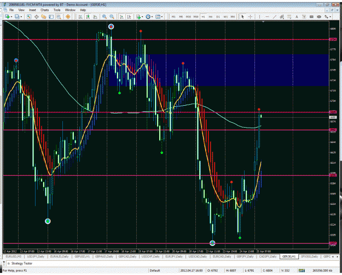Select the cursor arrow tool
The height and width of the screenshot is (275, 342).
click(242, 16)
